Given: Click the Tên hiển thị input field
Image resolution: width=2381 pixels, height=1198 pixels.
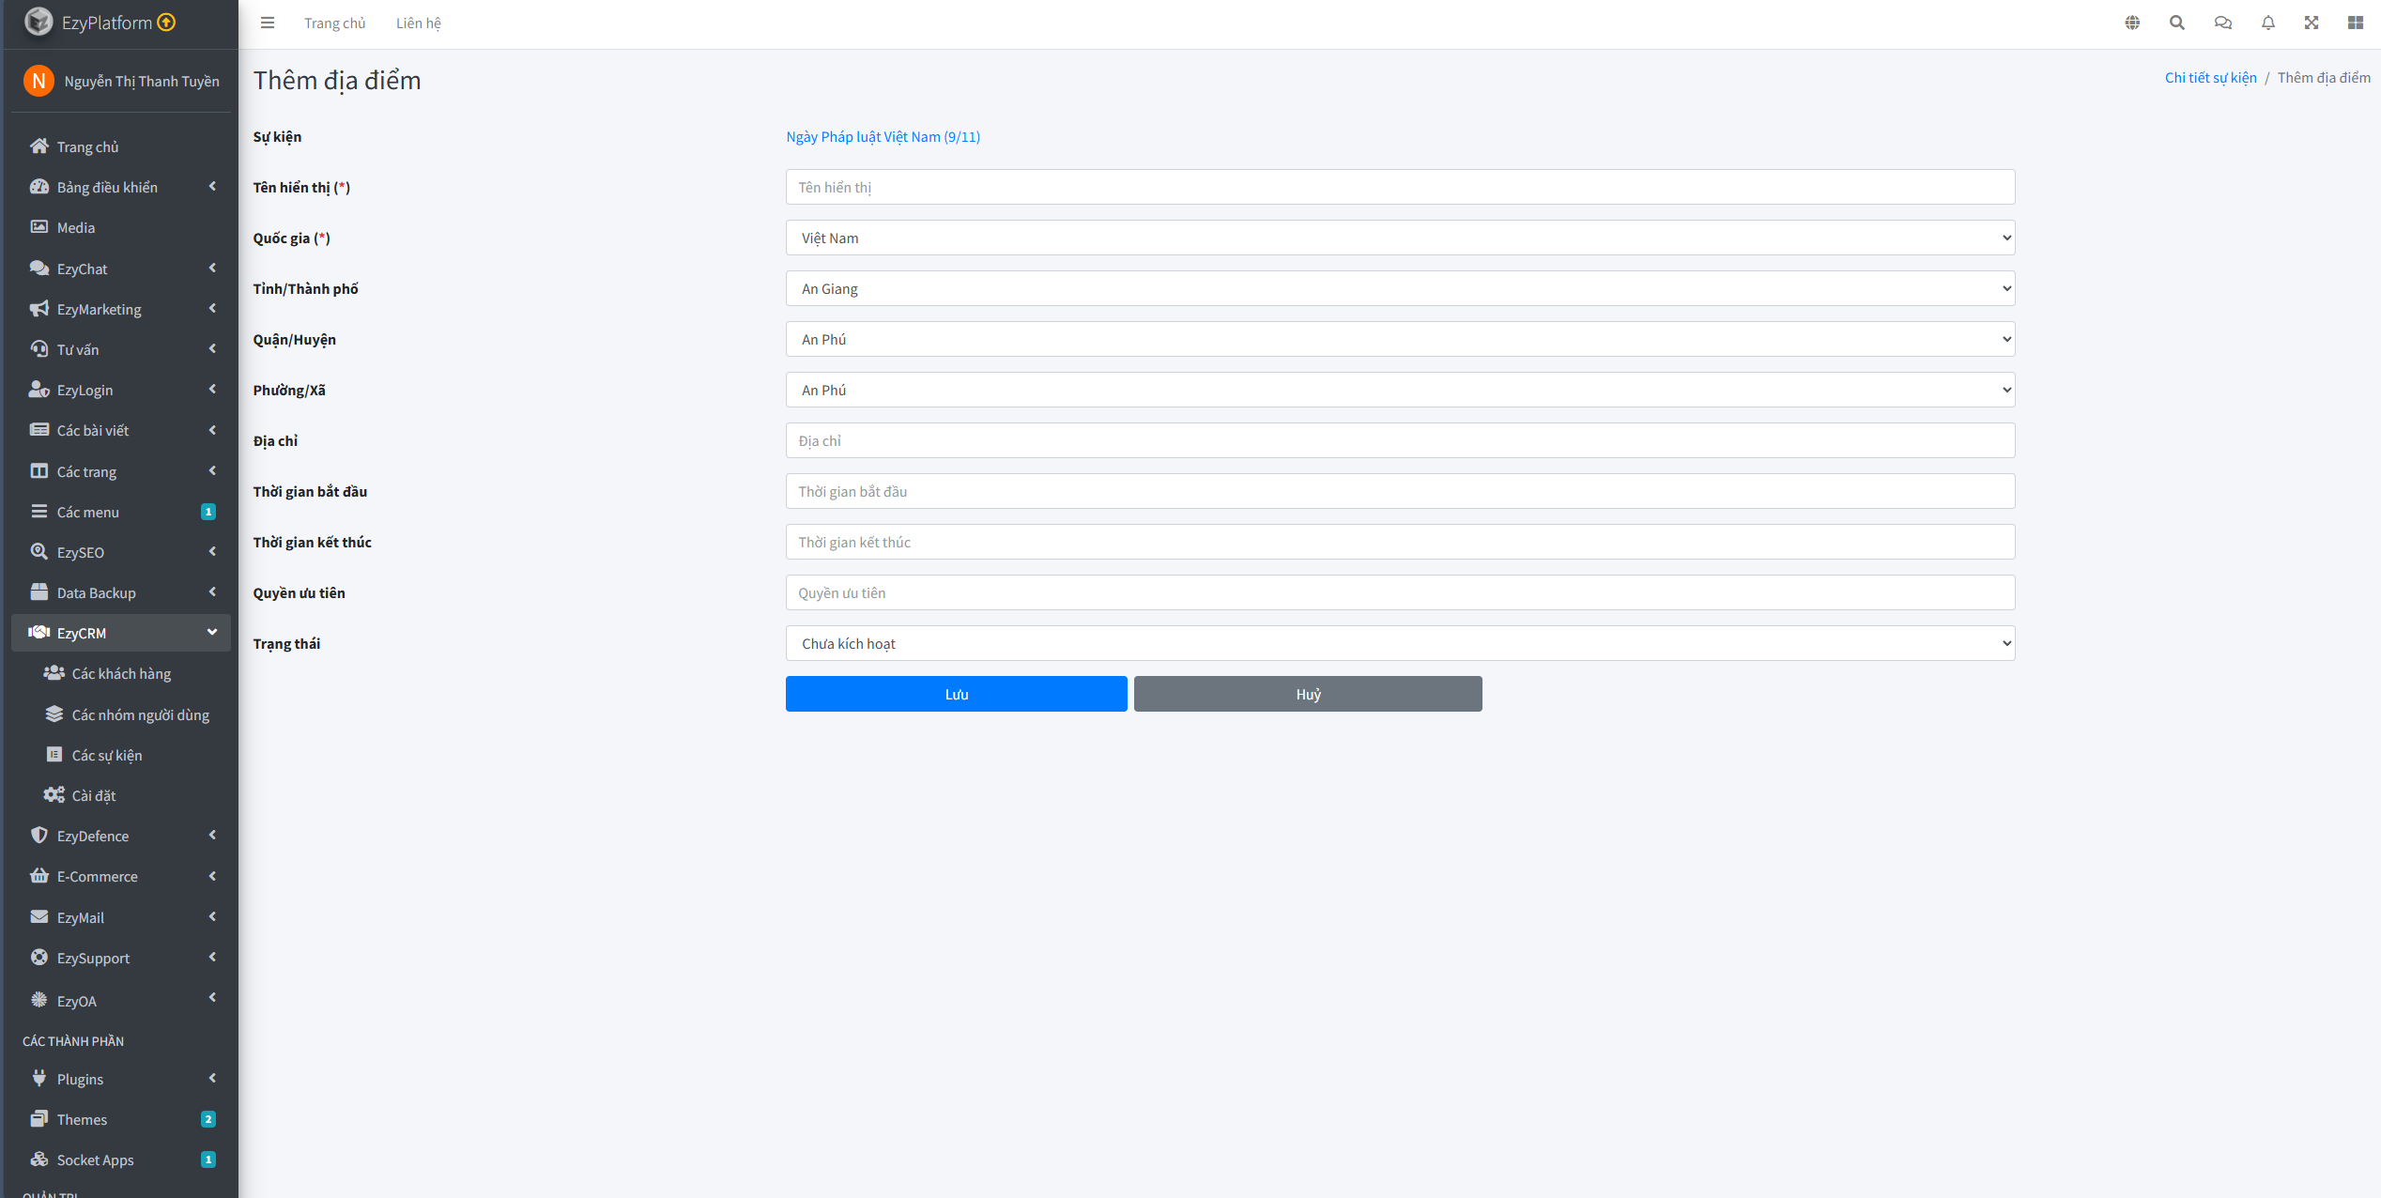Looking at the screenshot, I should [x=1400, y=187].
